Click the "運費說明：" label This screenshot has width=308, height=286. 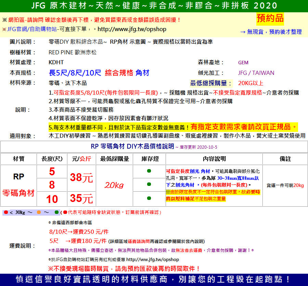(x=22, y=246)
